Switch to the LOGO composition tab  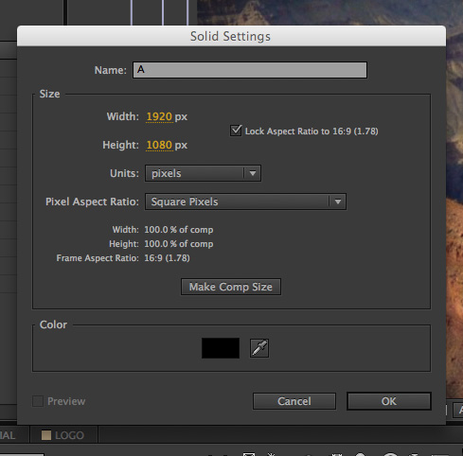(63, 435)
